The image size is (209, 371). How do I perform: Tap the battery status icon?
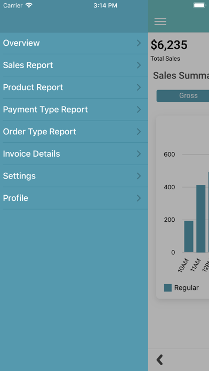click(x=199, y=5)
